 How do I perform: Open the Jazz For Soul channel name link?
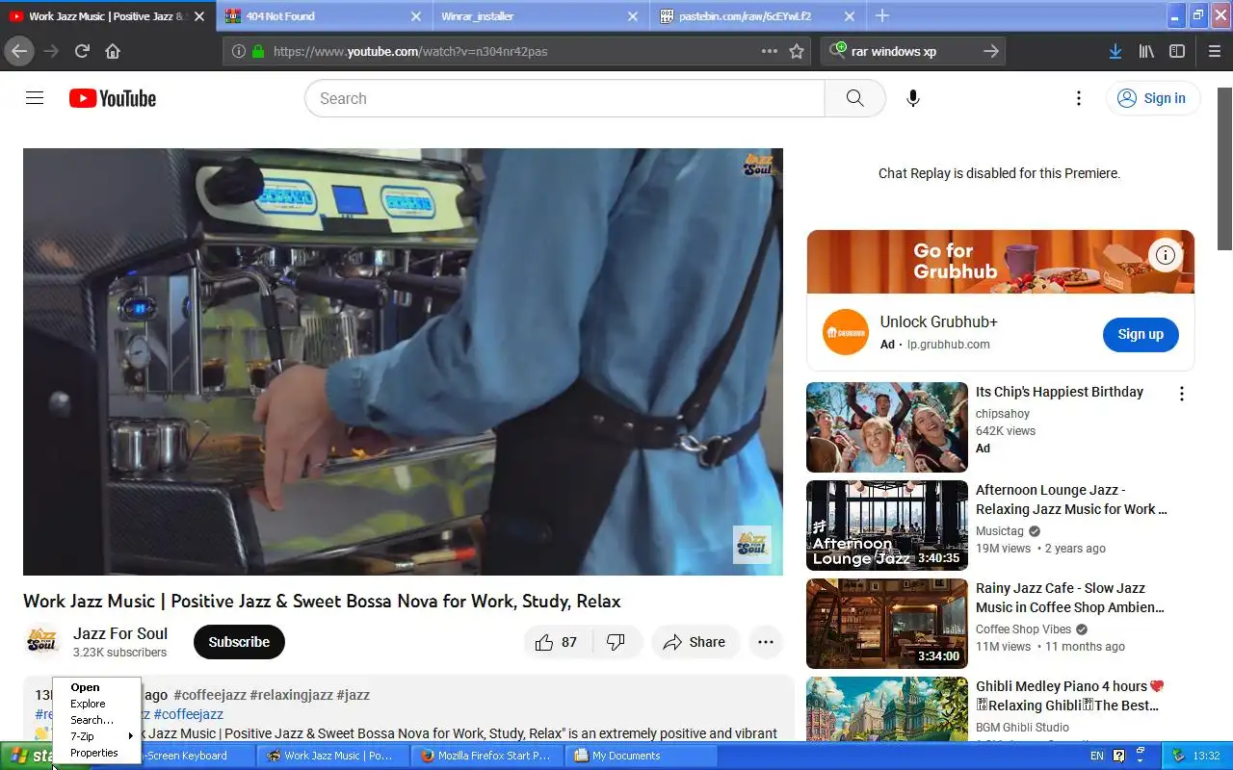point(120,633)
